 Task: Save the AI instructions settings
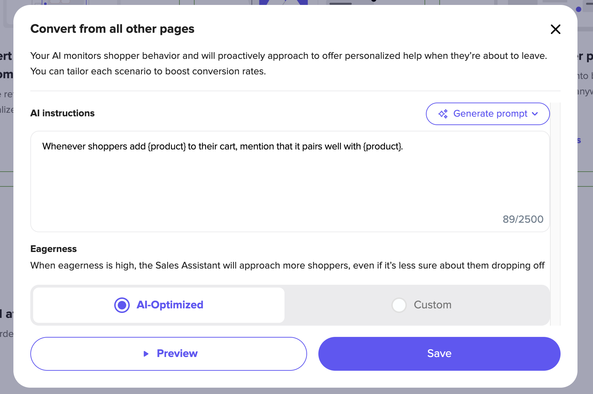coord(439,353)
